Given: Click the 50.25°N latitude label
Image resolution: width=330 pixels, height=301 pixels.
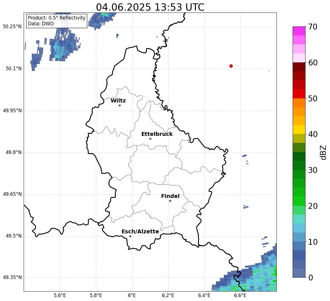Looking at the screenshot, I should coord(12,27).
